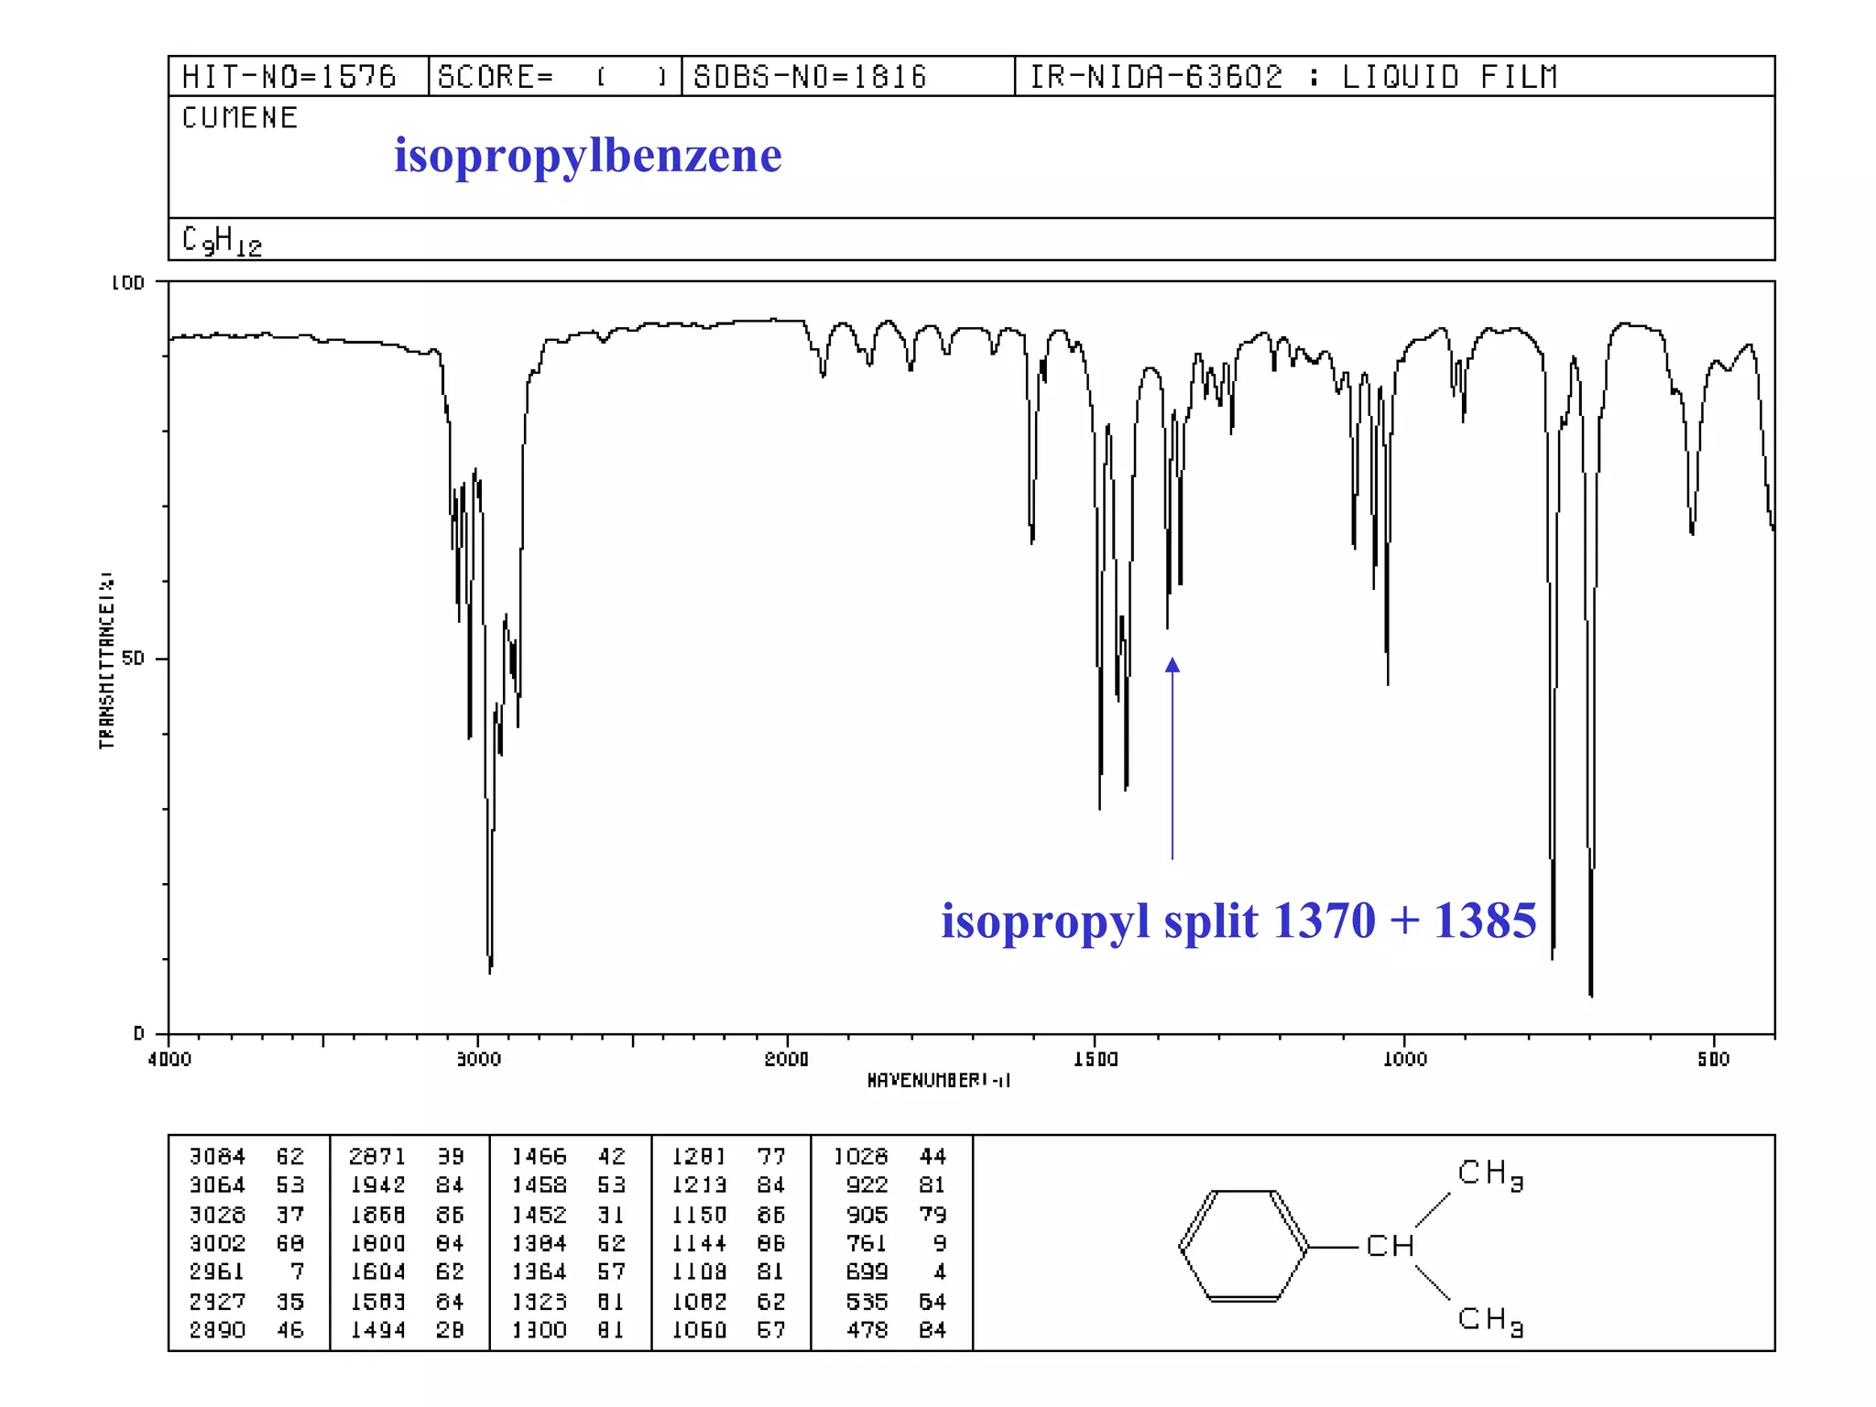1876x1407 pixels.
Task: Click the lower CH3 group in structure
Action: pyautogui.click(x=1490, y=1321)
